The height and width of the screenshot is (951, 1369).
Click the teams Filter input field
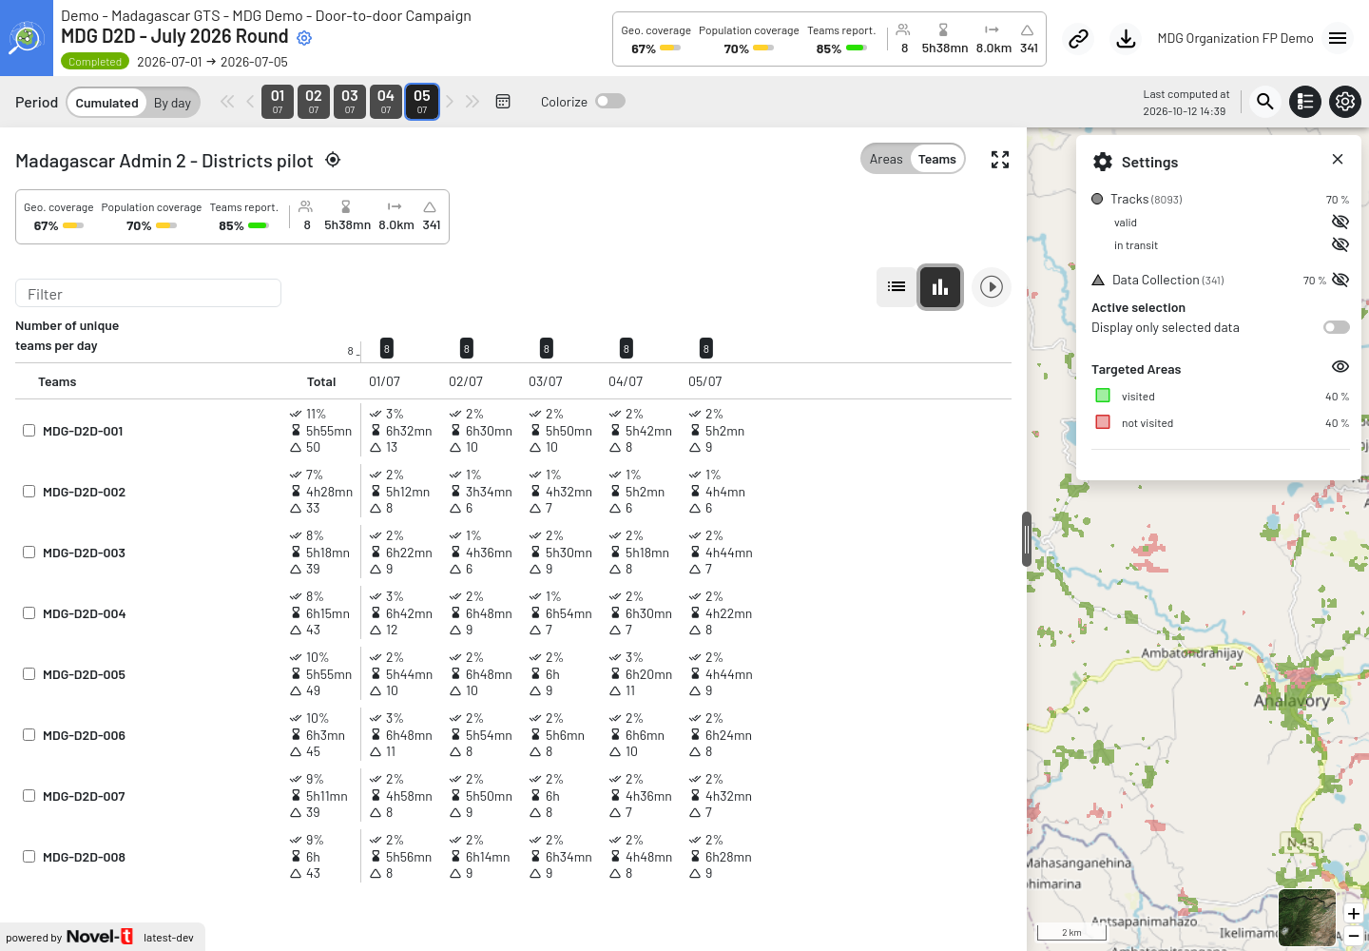pyautogui.click(x=148, y=294)
